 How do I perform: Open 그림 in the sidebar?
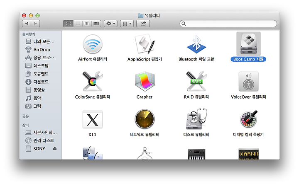40,106
